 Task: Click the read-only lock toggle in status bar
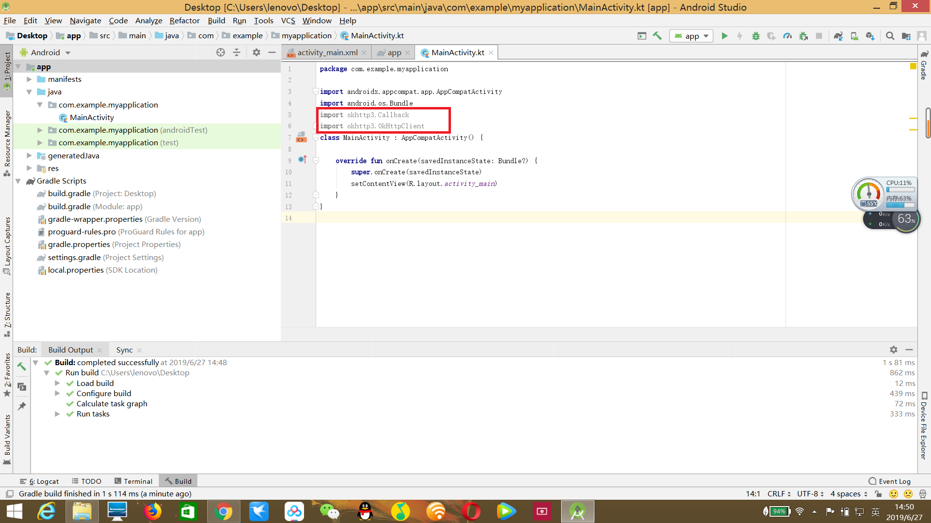click(x=878, y=494)
